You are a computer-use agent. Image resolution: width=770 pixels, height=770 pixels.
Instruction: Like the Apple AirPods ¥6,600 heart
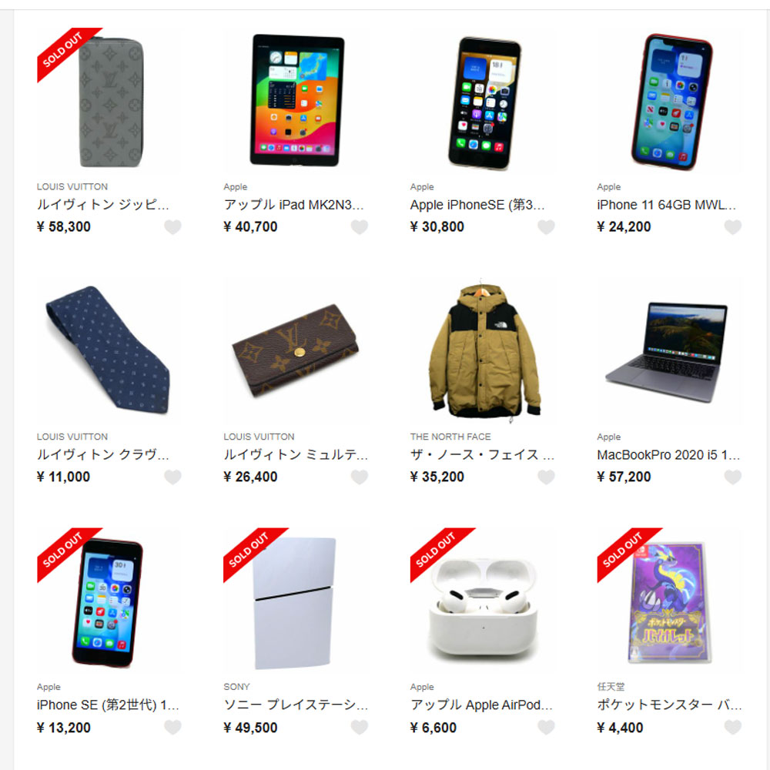click(x=546, y=728)
